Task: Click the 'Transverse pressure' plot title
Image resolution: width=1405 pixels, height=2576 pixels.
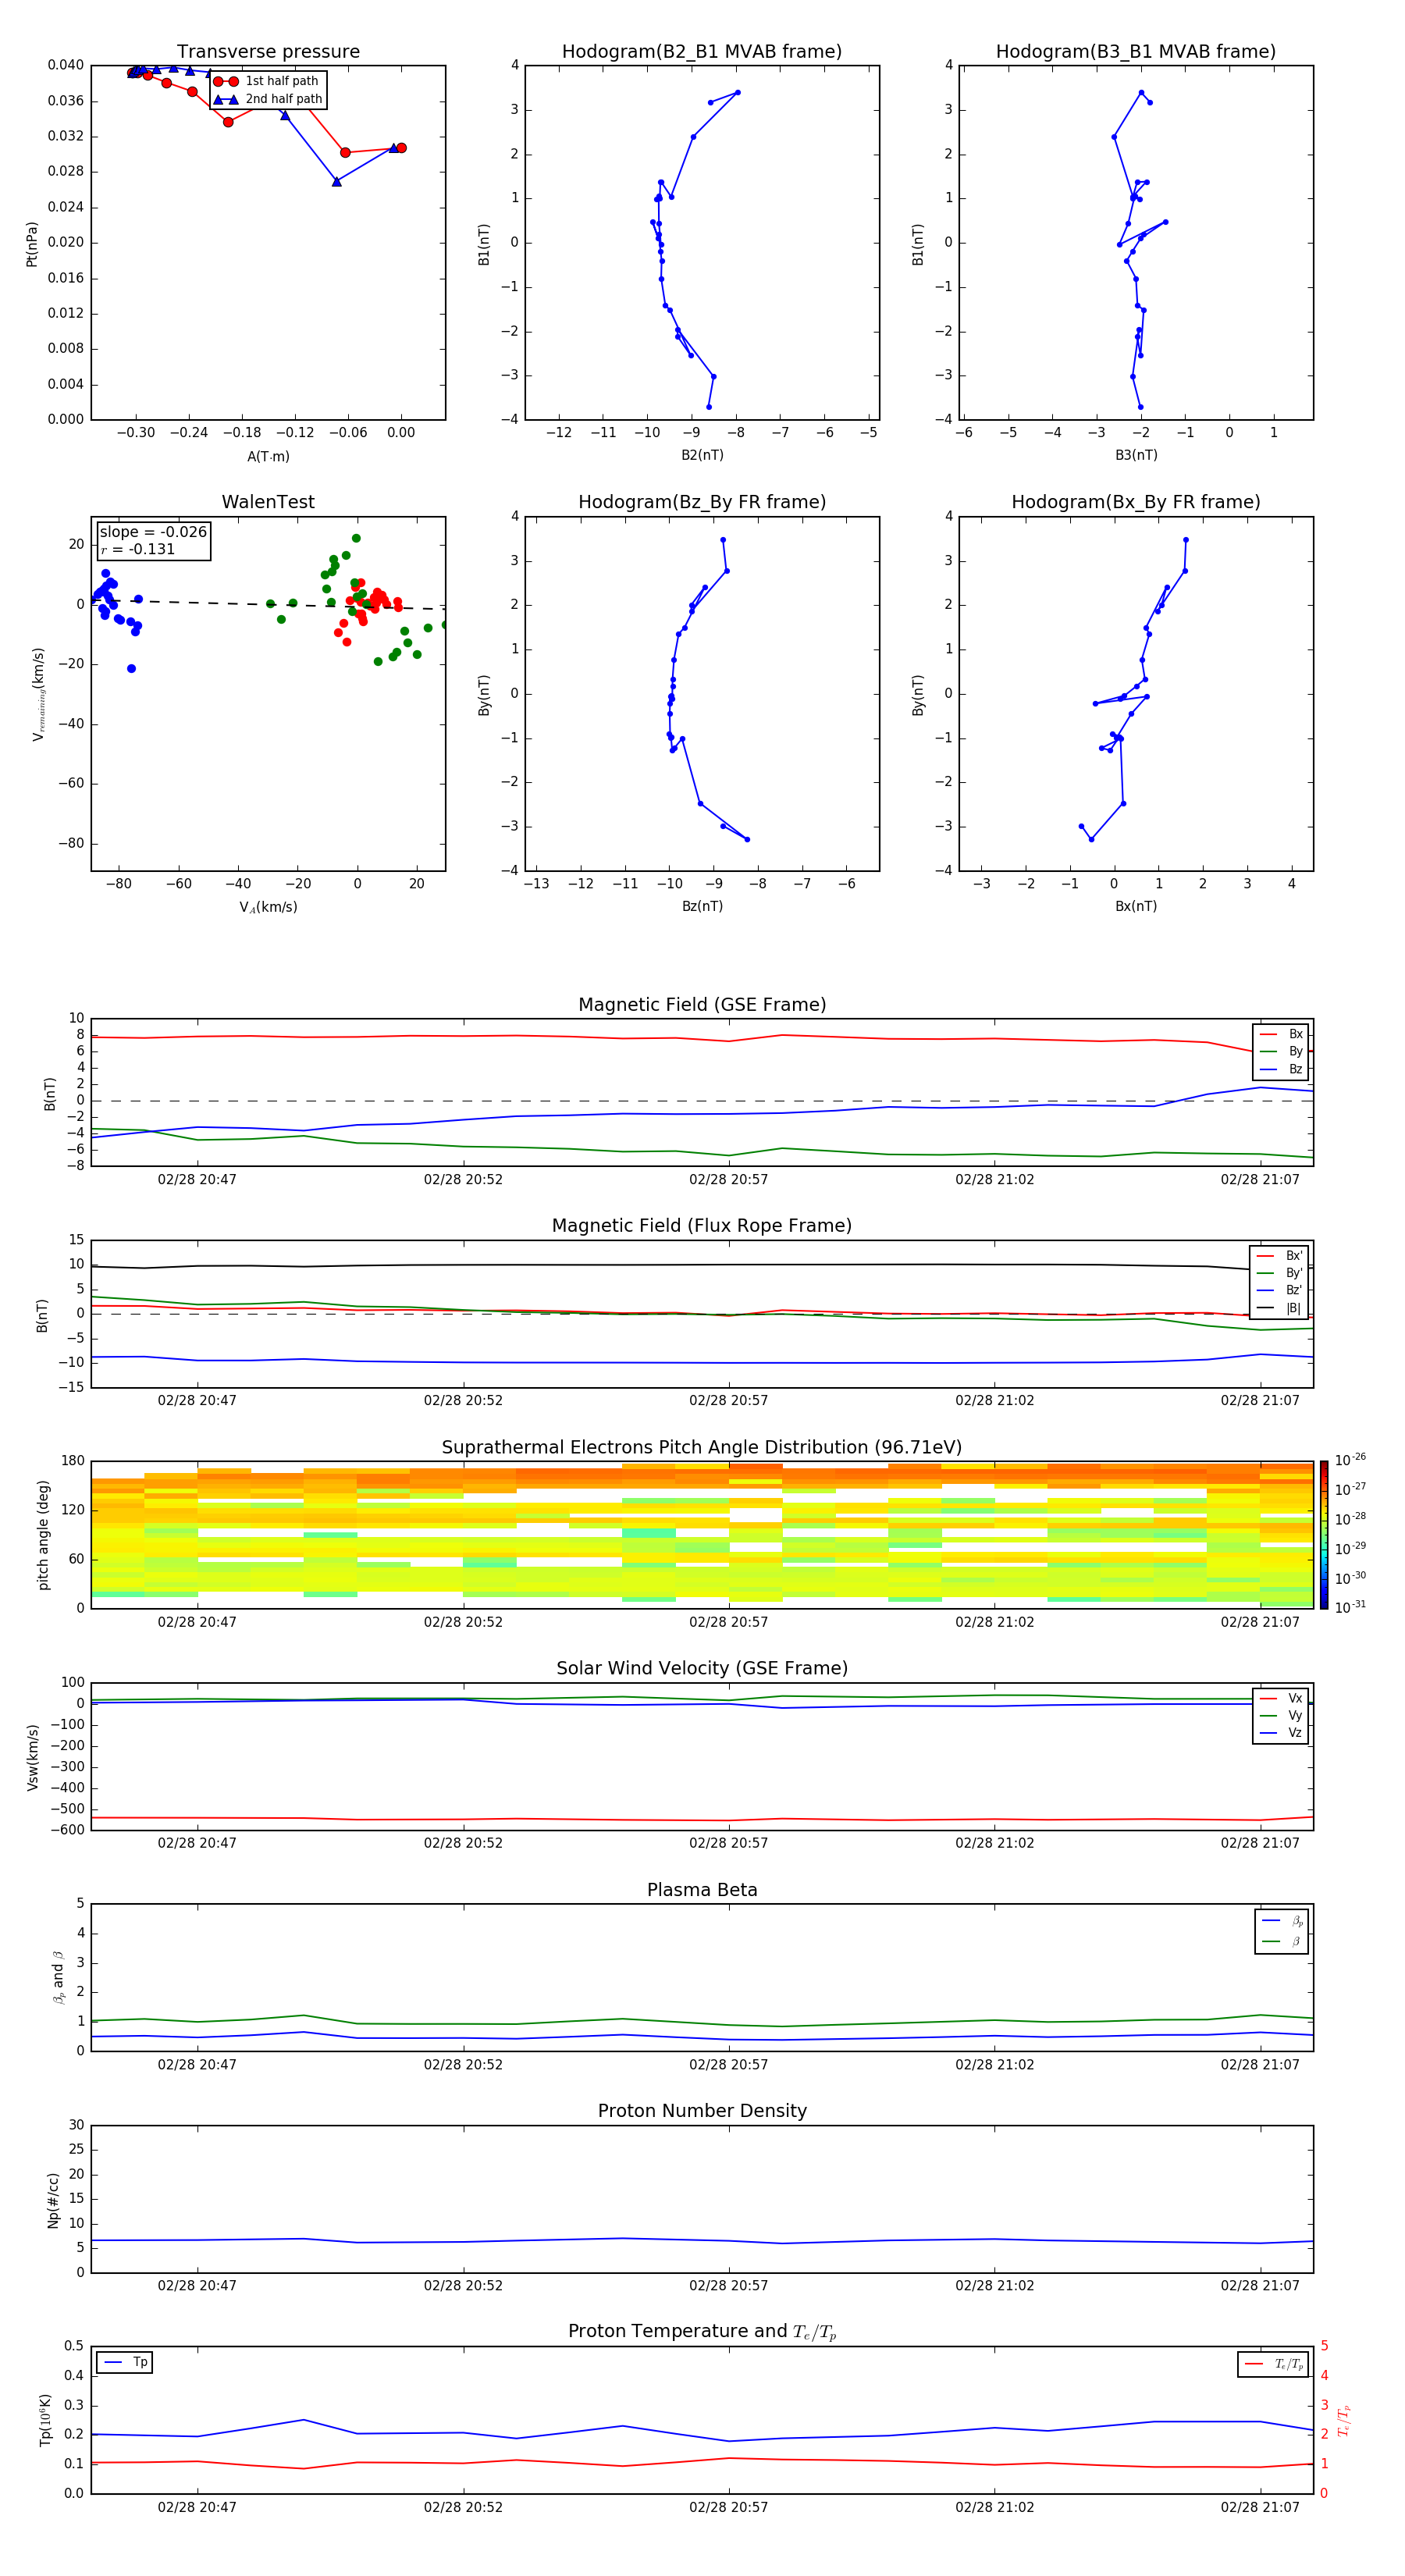Action: pos(268,52)
